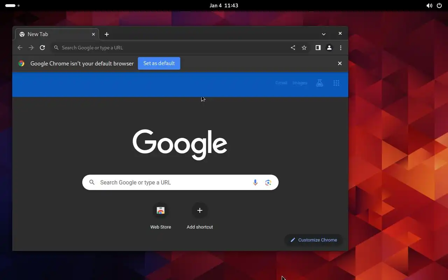The height and width of the screenshot is (280, 448).
Task: Click the back navigation arrow
Action: coord(20,48)
